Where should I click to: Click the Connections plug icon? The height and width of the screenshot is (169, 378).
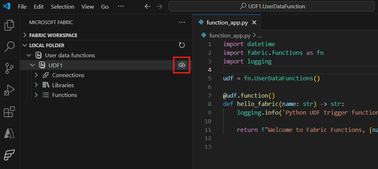(x=45, y=75)
